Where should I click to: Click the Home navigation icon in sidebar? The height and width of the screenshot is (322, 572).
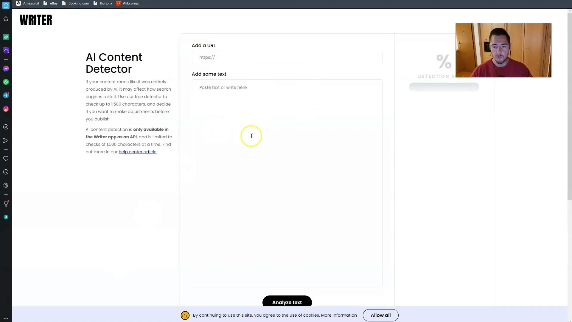(x=6, y=19)
